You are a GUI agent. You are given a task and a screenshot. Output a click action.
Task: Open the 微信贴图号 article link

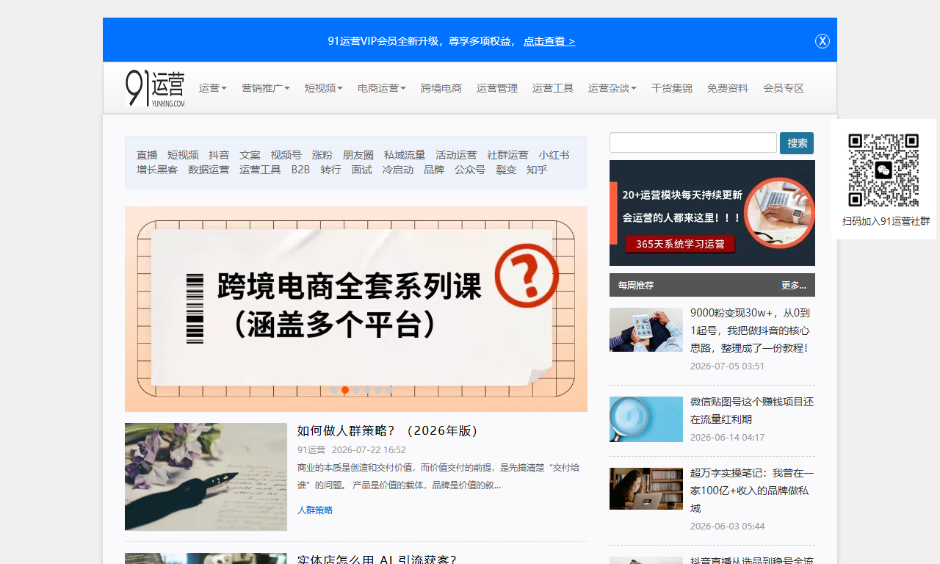point(752,411)
